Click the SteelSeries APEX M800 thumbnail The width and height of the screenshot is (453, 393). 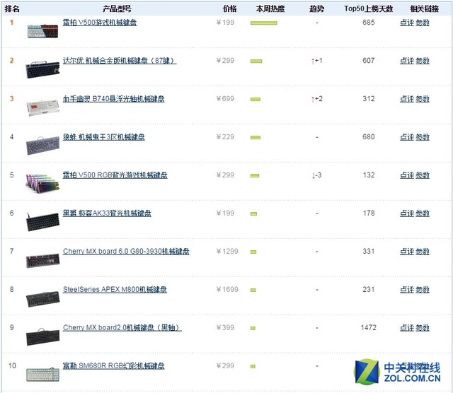pyautogui.click(x=42, y=299)
